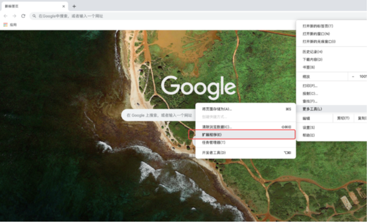The width and height of the screenshot is (368, 224).
Task: Choose 投射(C)... from menu
Action: (332, 94)
